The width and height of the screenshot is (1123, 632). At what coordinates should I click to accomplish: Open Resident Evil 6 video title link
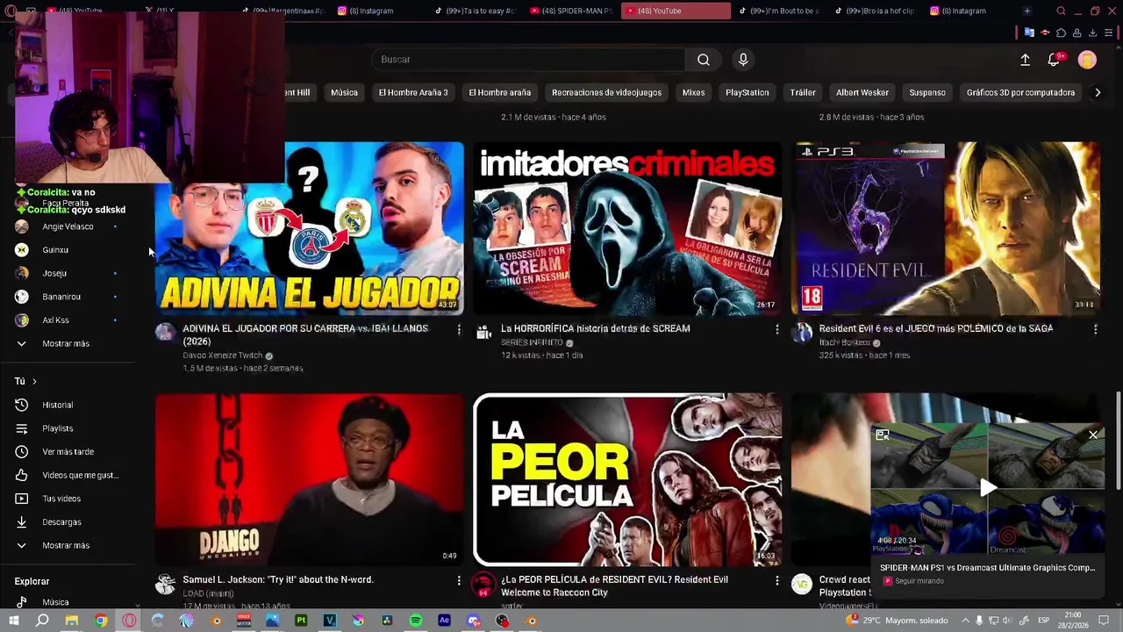pos(935,328)
